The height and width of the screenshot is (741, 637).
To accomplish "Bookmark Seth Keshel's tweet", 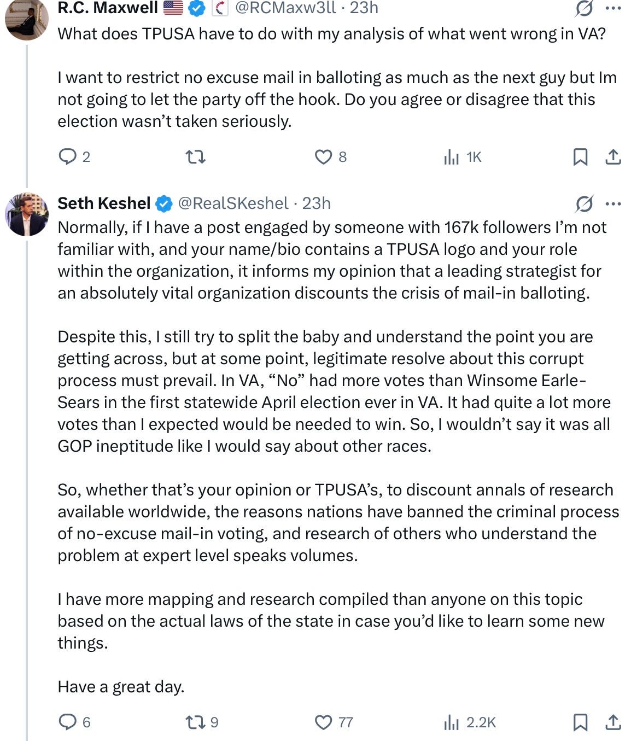I will tap(580, 722).
